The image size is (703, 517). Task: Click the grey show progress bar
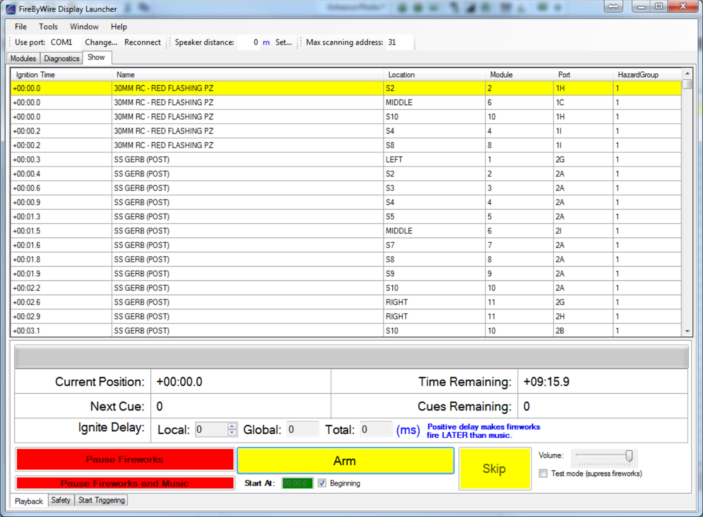(351, 356)
